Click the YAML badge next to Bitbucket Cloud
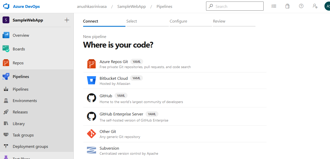 click(136, 78)
